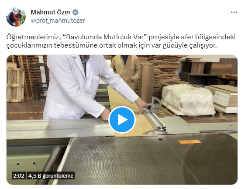Click the 4,5 B görüntüleme view count
This screenshot has height=189, width=241.
tap(51, 175)
